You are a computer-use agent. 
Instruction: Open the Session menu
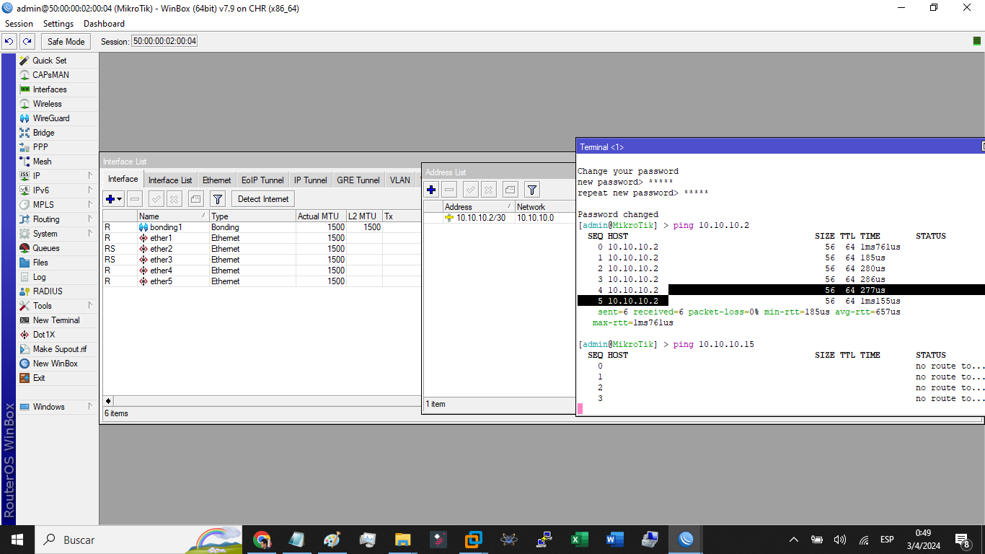click(19, 24)
